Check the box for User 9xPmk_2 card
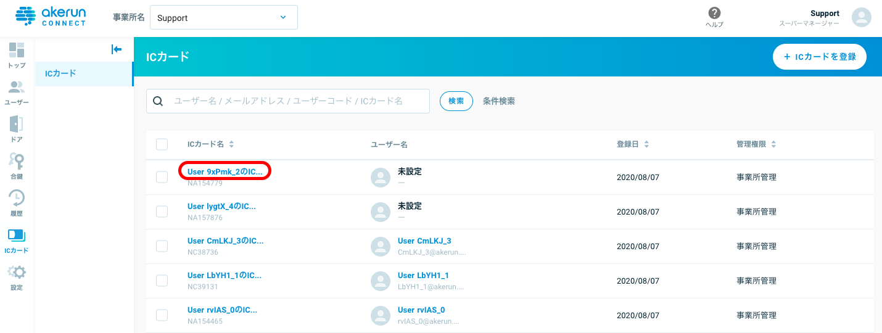The image size is (882, 333). click(162, 177)
